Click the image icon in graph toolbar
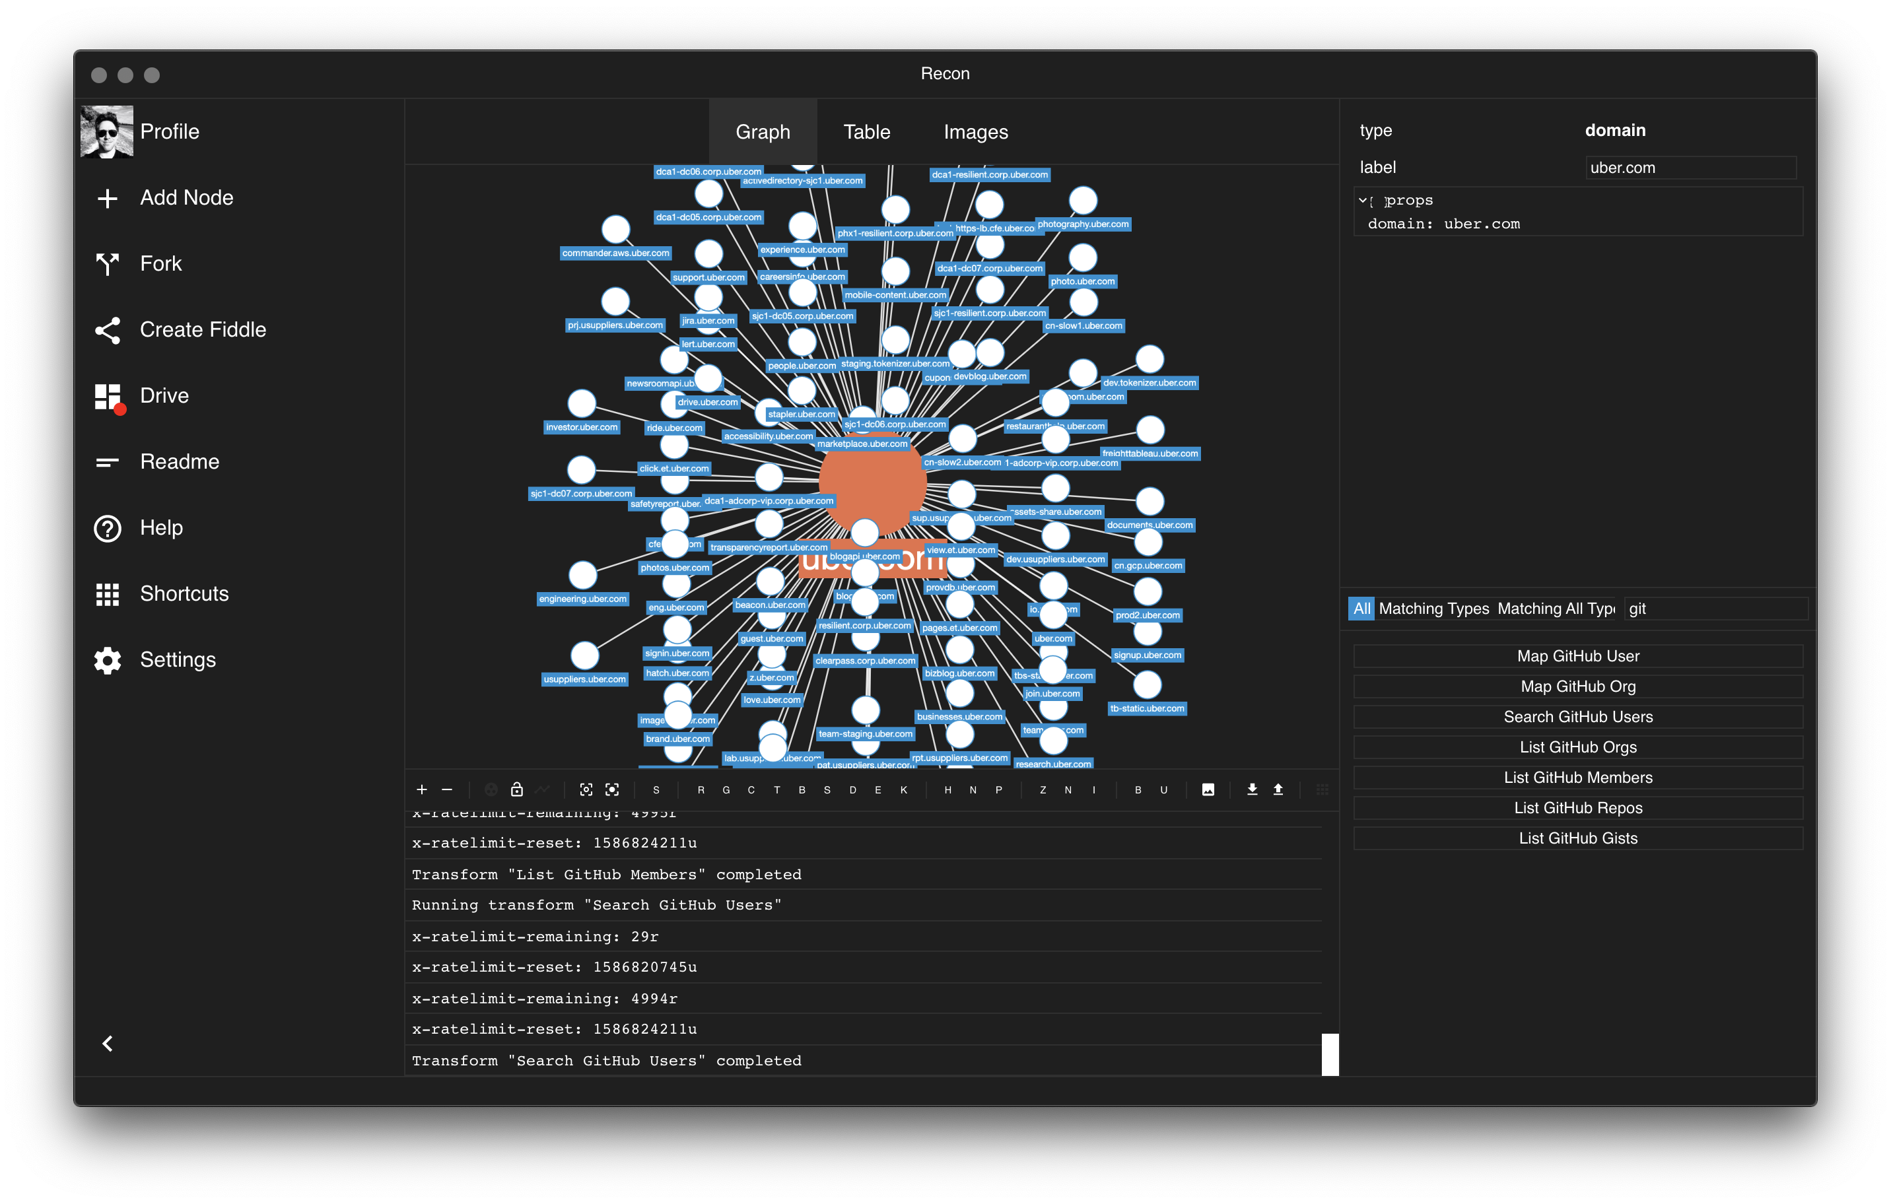This screenshot has width=1891, height=1204. tap(1208, 789)
